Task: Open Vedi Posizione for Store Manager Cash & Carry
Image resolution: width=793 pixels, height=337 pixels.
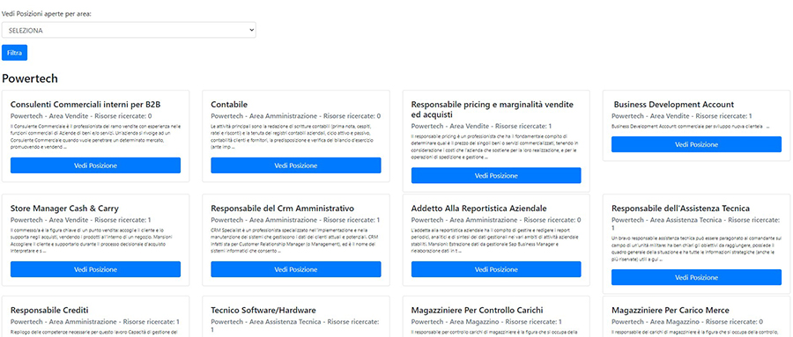Action: pos(95,269)
